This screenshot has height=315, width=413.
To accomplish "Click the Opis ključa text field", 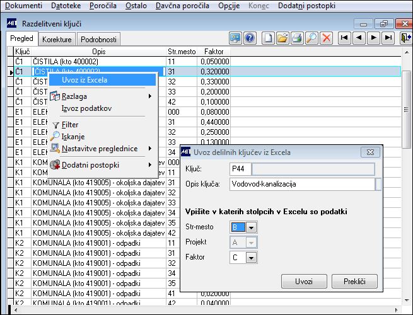I will [303, 184].
